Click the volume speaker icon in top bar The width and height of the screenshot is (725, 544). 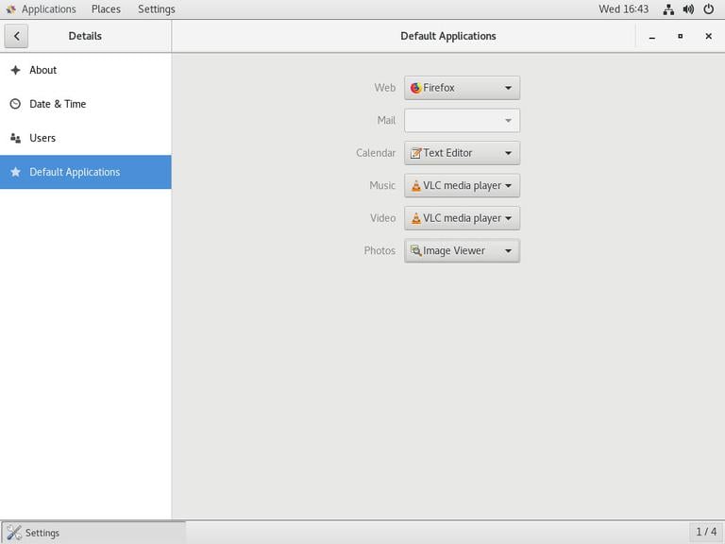click(x=688, y=9)
